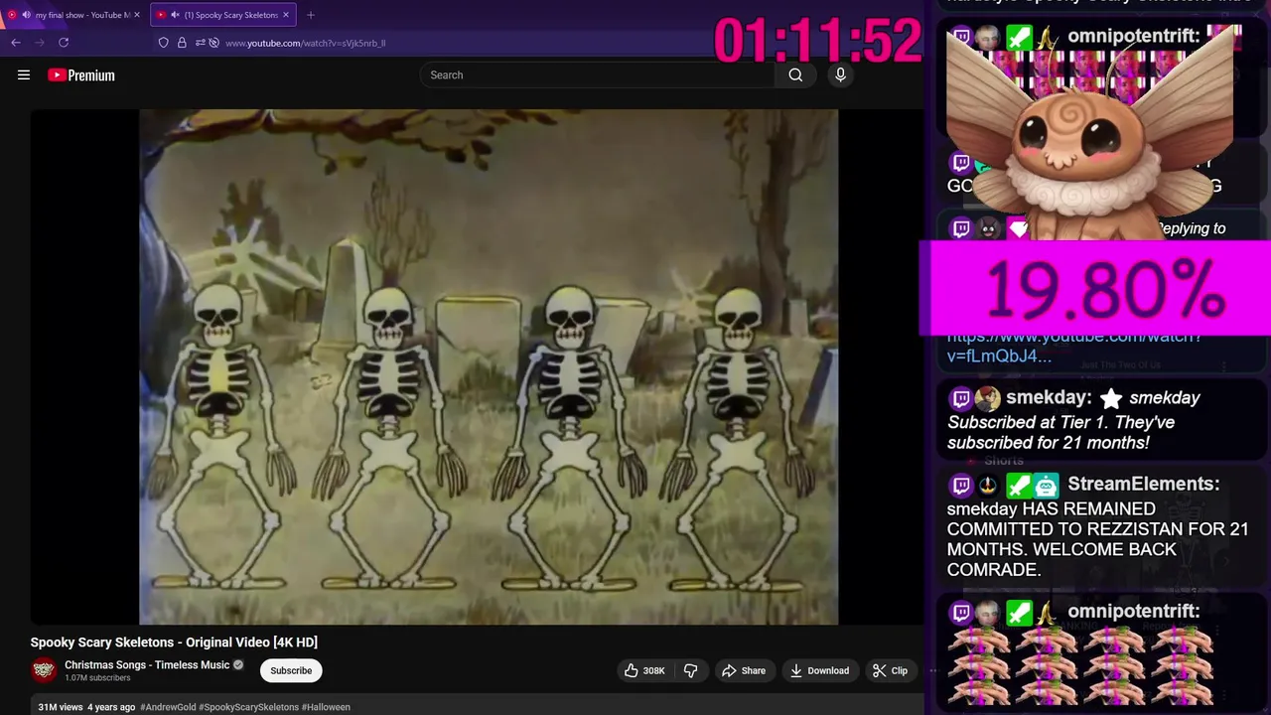1271x715 pixels.
Task: Open a new browser tab with plus
Action: (311, 15)
